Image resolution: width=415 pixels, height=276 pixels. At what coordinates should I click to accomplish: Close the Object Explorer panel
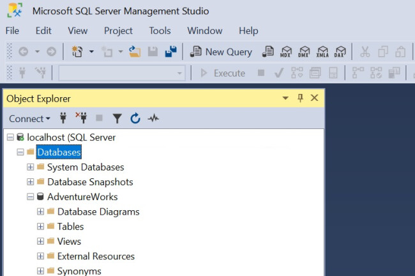pyautogui.click(x=314, y=98)
